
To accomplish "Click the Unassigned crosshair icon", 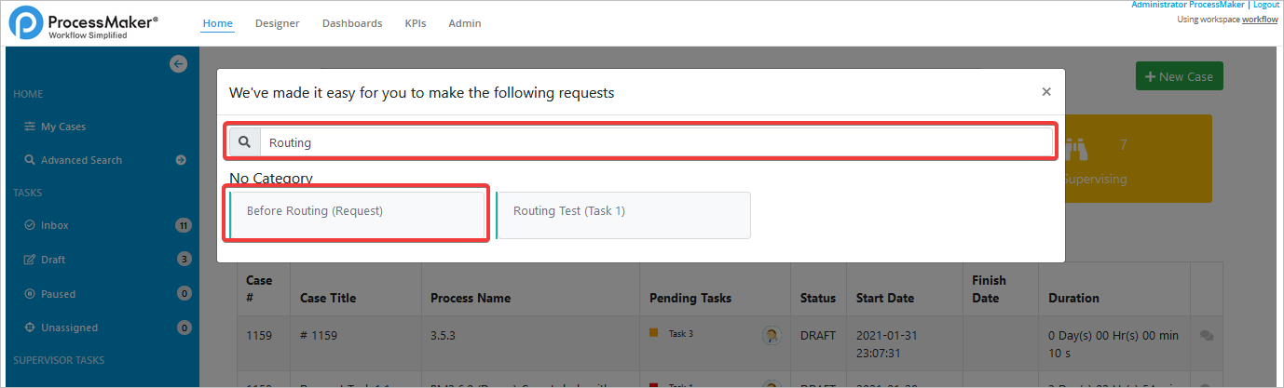I will click(x=30, y=328).
